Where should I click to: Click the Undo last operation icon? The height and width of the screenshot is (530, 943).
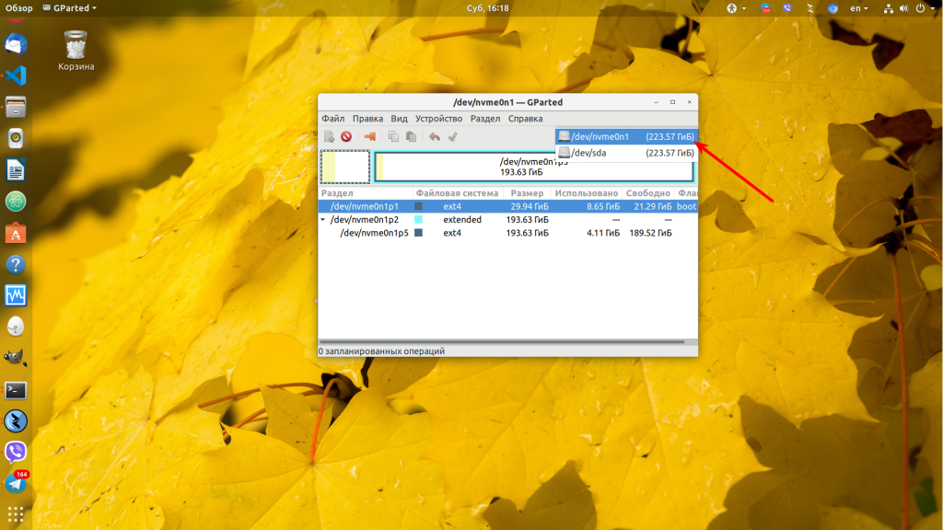pyautogui.click(x=435, y=136)
